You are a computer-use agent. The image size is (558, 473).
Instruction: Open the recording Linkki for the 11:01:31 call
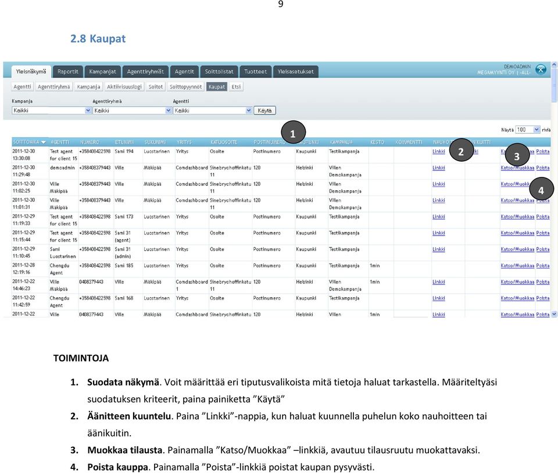point(438,201)
